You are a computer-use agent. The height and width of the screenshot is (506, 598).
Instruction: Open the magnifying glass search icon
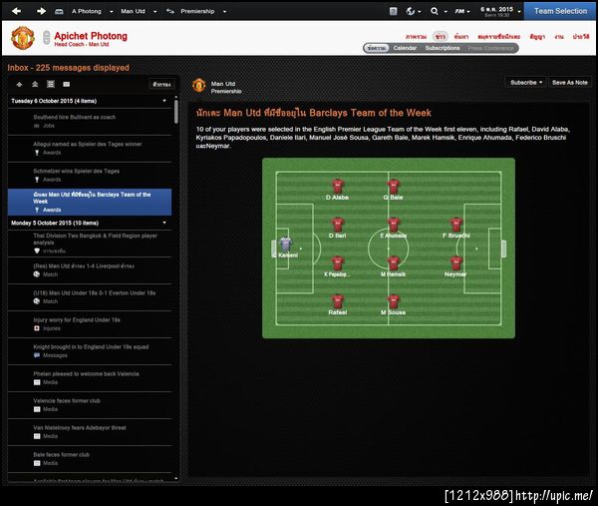[435, 11]
